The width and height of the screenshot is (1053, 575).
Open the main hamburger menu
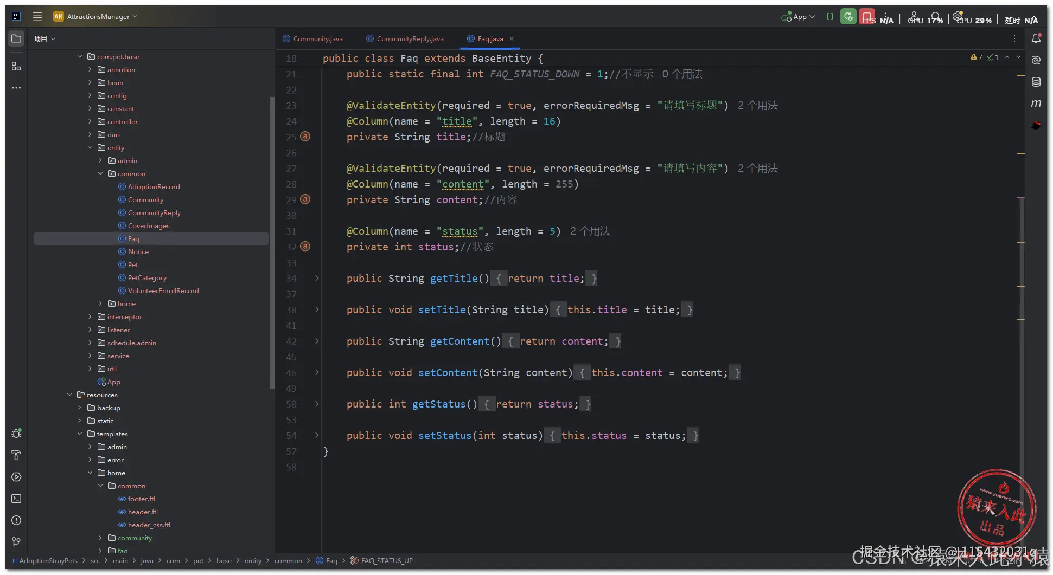tap(37, 16)
